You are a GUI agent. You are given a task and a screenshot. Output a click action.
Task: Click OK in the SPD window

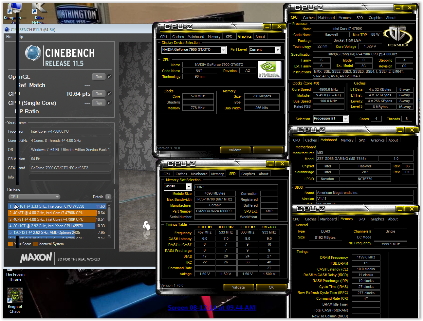(271, 287)
